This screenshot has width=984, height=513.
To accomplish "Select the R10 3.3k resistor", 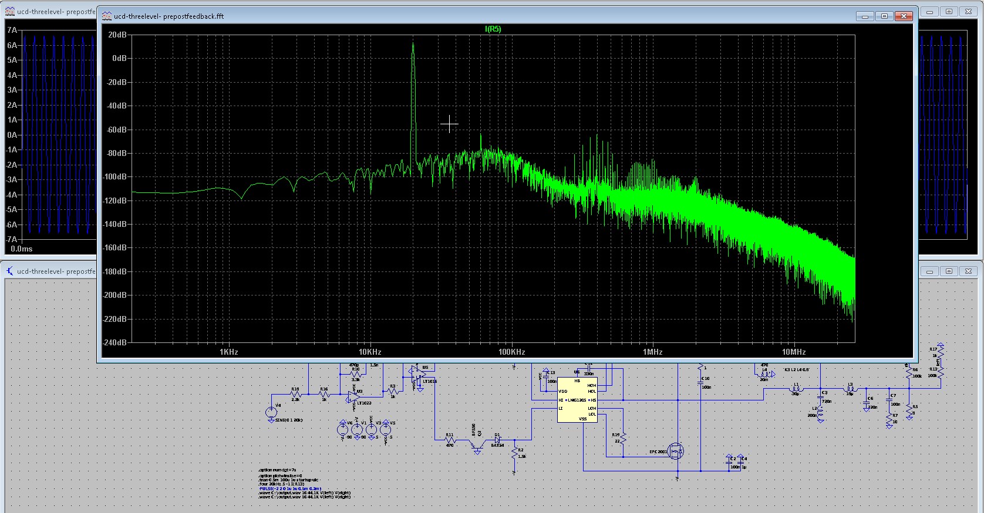I will pyautogui.click(x=356, y=375).
